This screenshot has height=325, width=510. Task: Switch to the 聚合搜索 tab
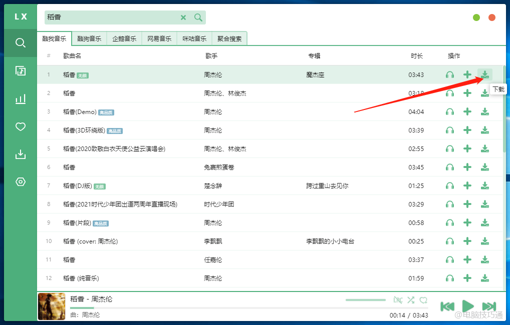click(229, 38)
